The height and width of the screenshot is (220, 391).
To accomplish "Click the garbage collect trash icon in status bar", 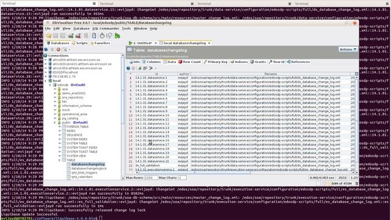I will 356,183.
